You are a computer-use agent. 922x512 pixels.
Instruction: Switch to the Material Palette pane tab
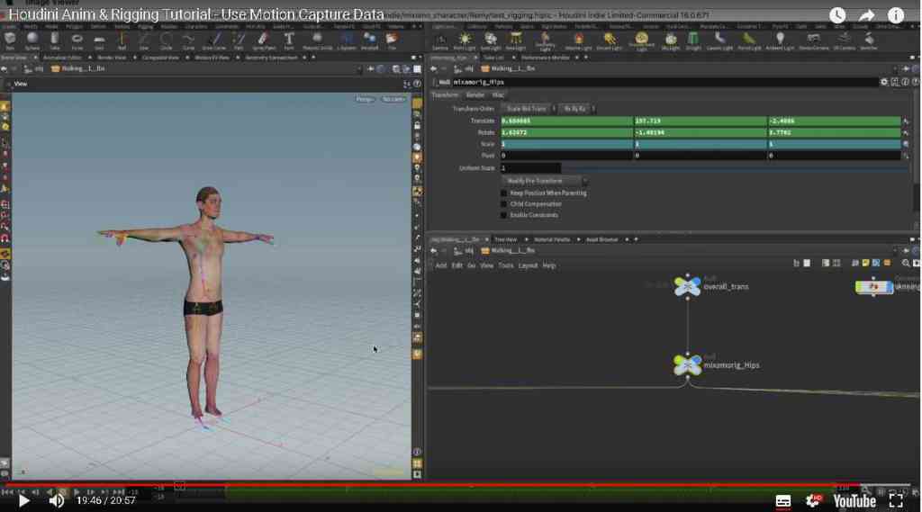click(x=552, y=240)
